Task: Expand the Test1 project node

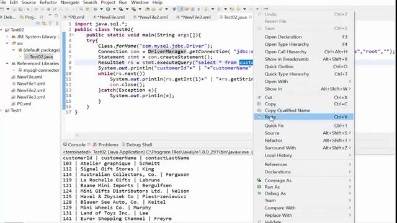Action: tap(1, 110)
